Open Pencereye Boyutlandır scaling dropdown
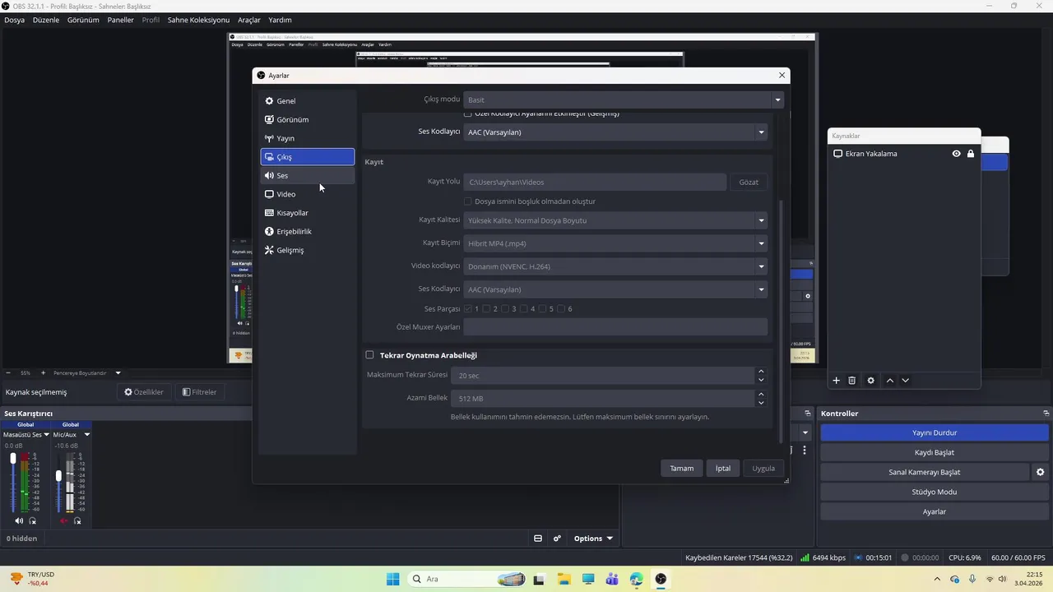 (x=86, y=372)
